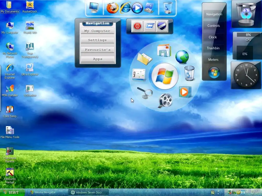Select Trashbin in the dark sidebar
Screen dimensions: 262x196
[213, 48]
